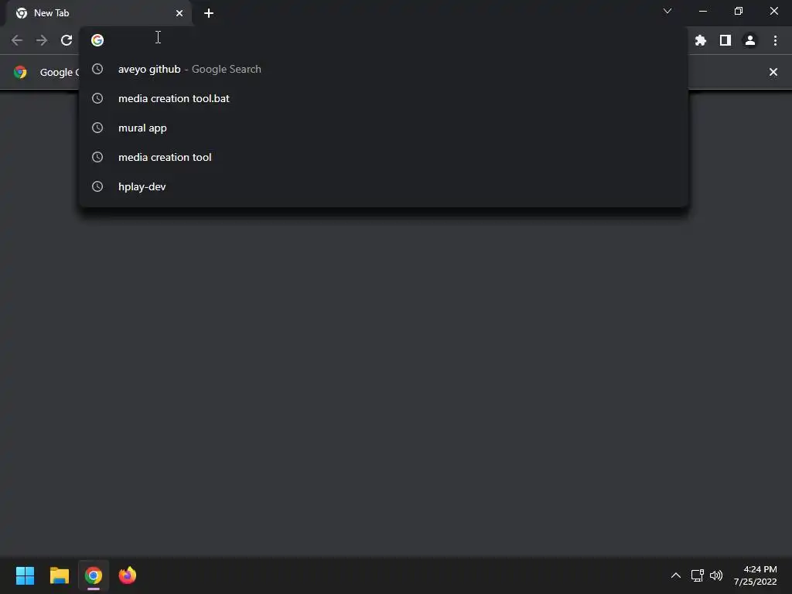The image size is (792, 594).
Task: Open Firefox from the taskbar
Action: [128, 575]
